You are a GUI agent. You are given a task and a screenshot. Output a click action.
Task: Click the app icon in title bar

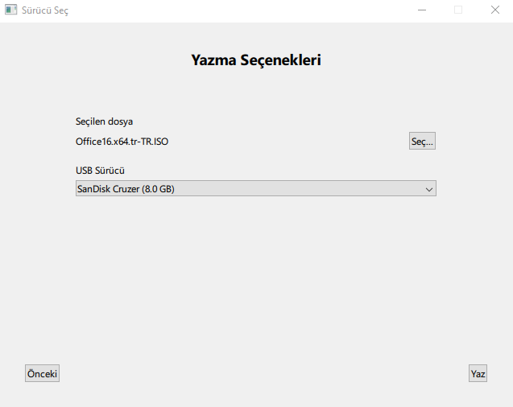point(11,10)
